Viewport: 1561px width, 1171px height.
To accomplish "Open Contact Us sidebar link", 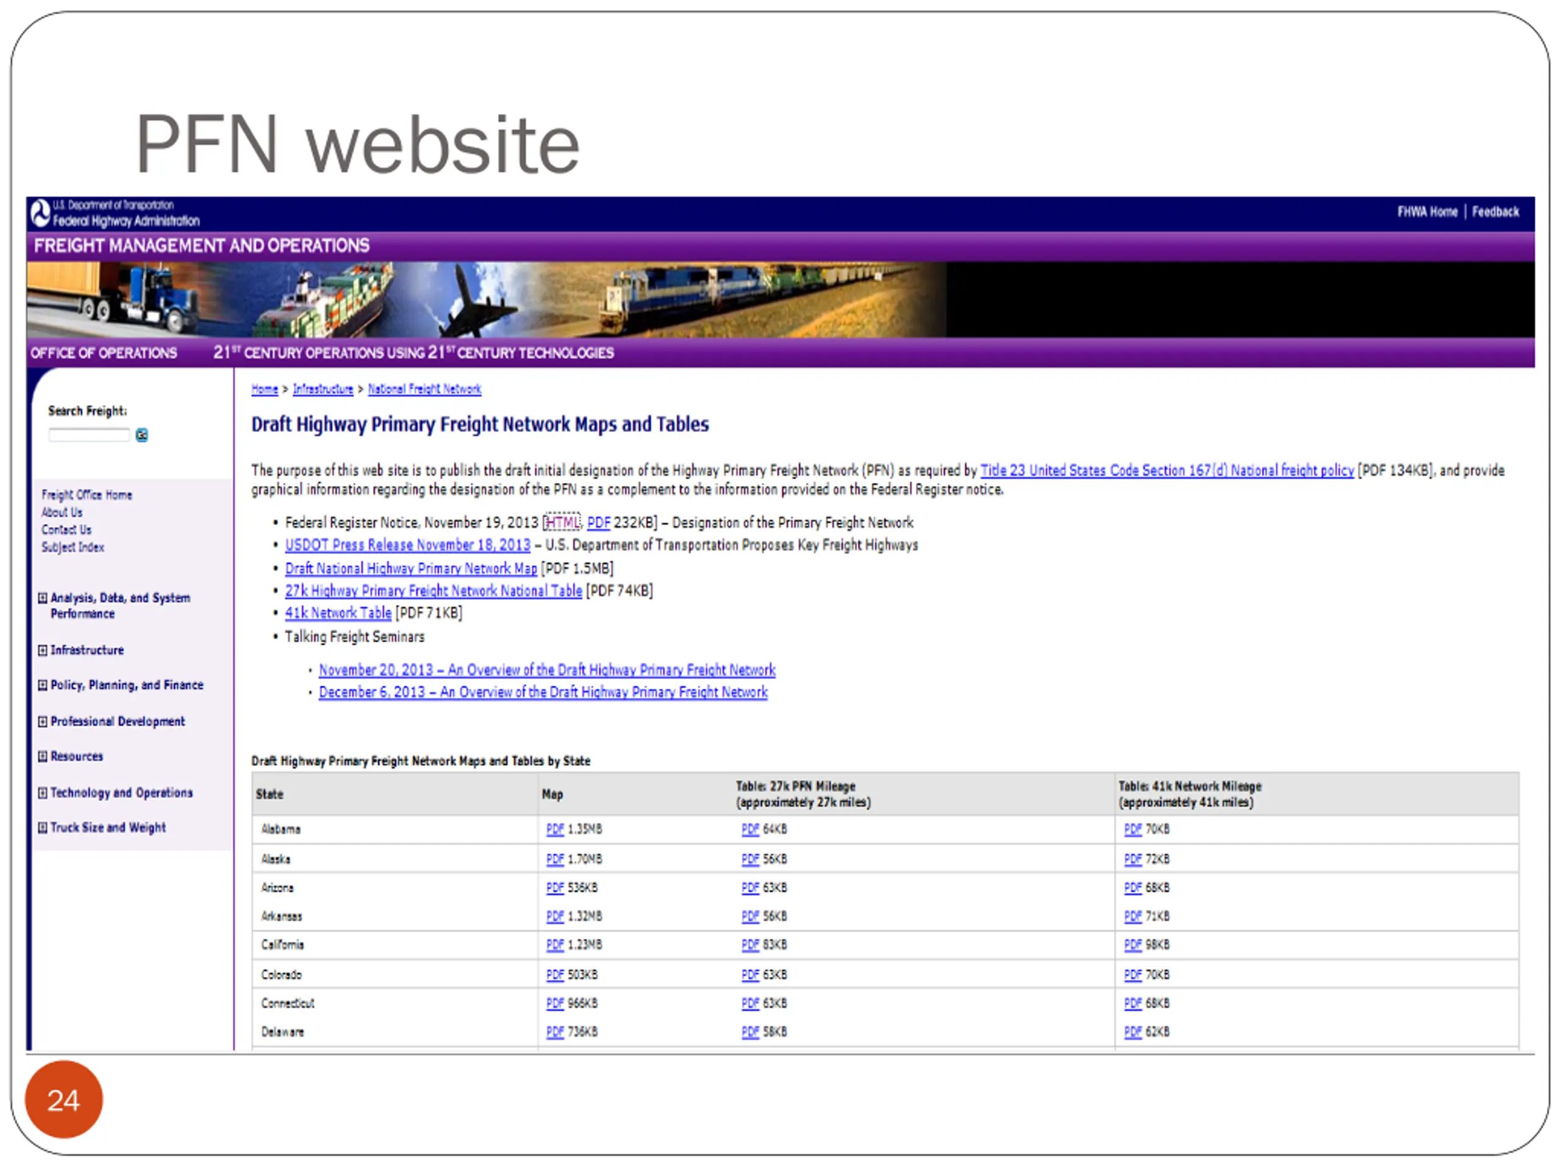I will point(66,529).
